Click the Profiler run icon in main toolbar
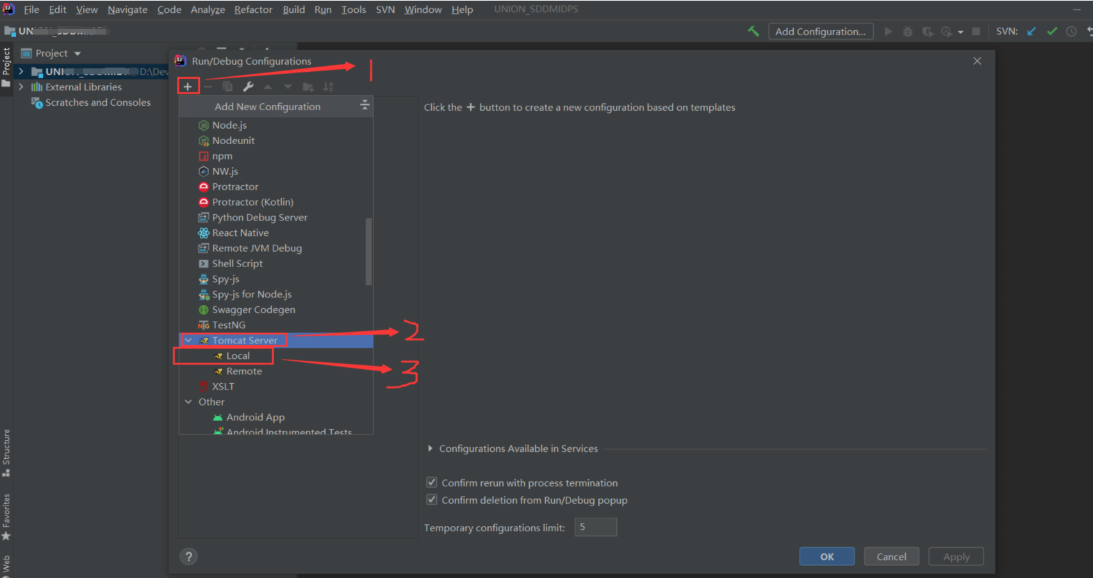1093x578 pixels. [946, 31]
